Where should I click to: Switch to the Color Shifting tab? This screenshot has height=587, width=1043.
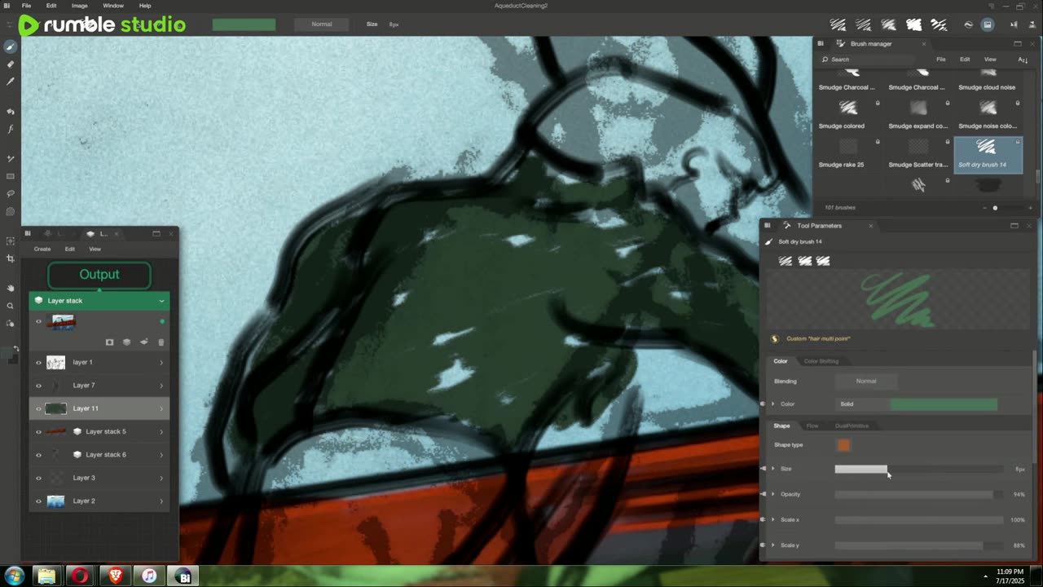pos(821,361)
